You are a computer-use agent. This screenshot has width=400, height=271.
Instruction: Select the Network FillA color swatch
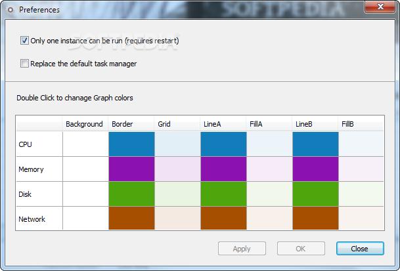click(x=269, y=219)
